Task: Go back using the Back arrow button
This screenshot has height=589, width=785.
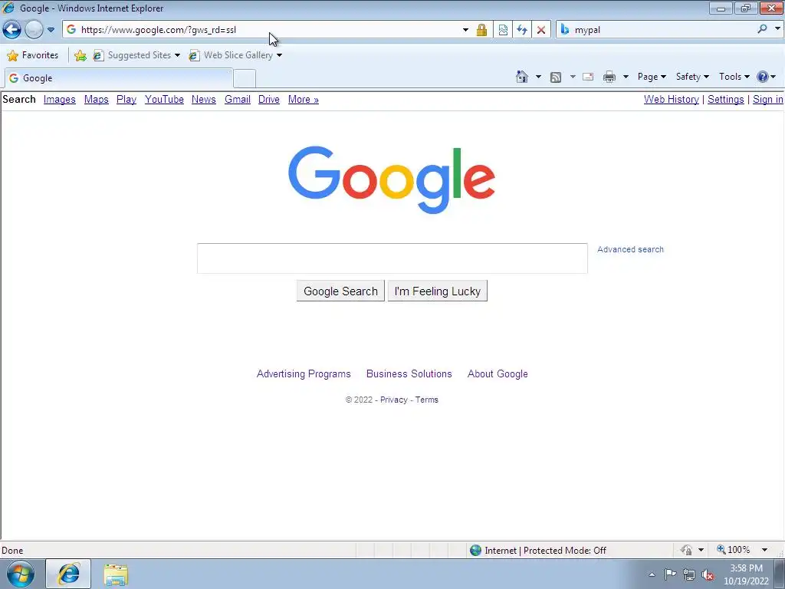Action: [12, 30]
